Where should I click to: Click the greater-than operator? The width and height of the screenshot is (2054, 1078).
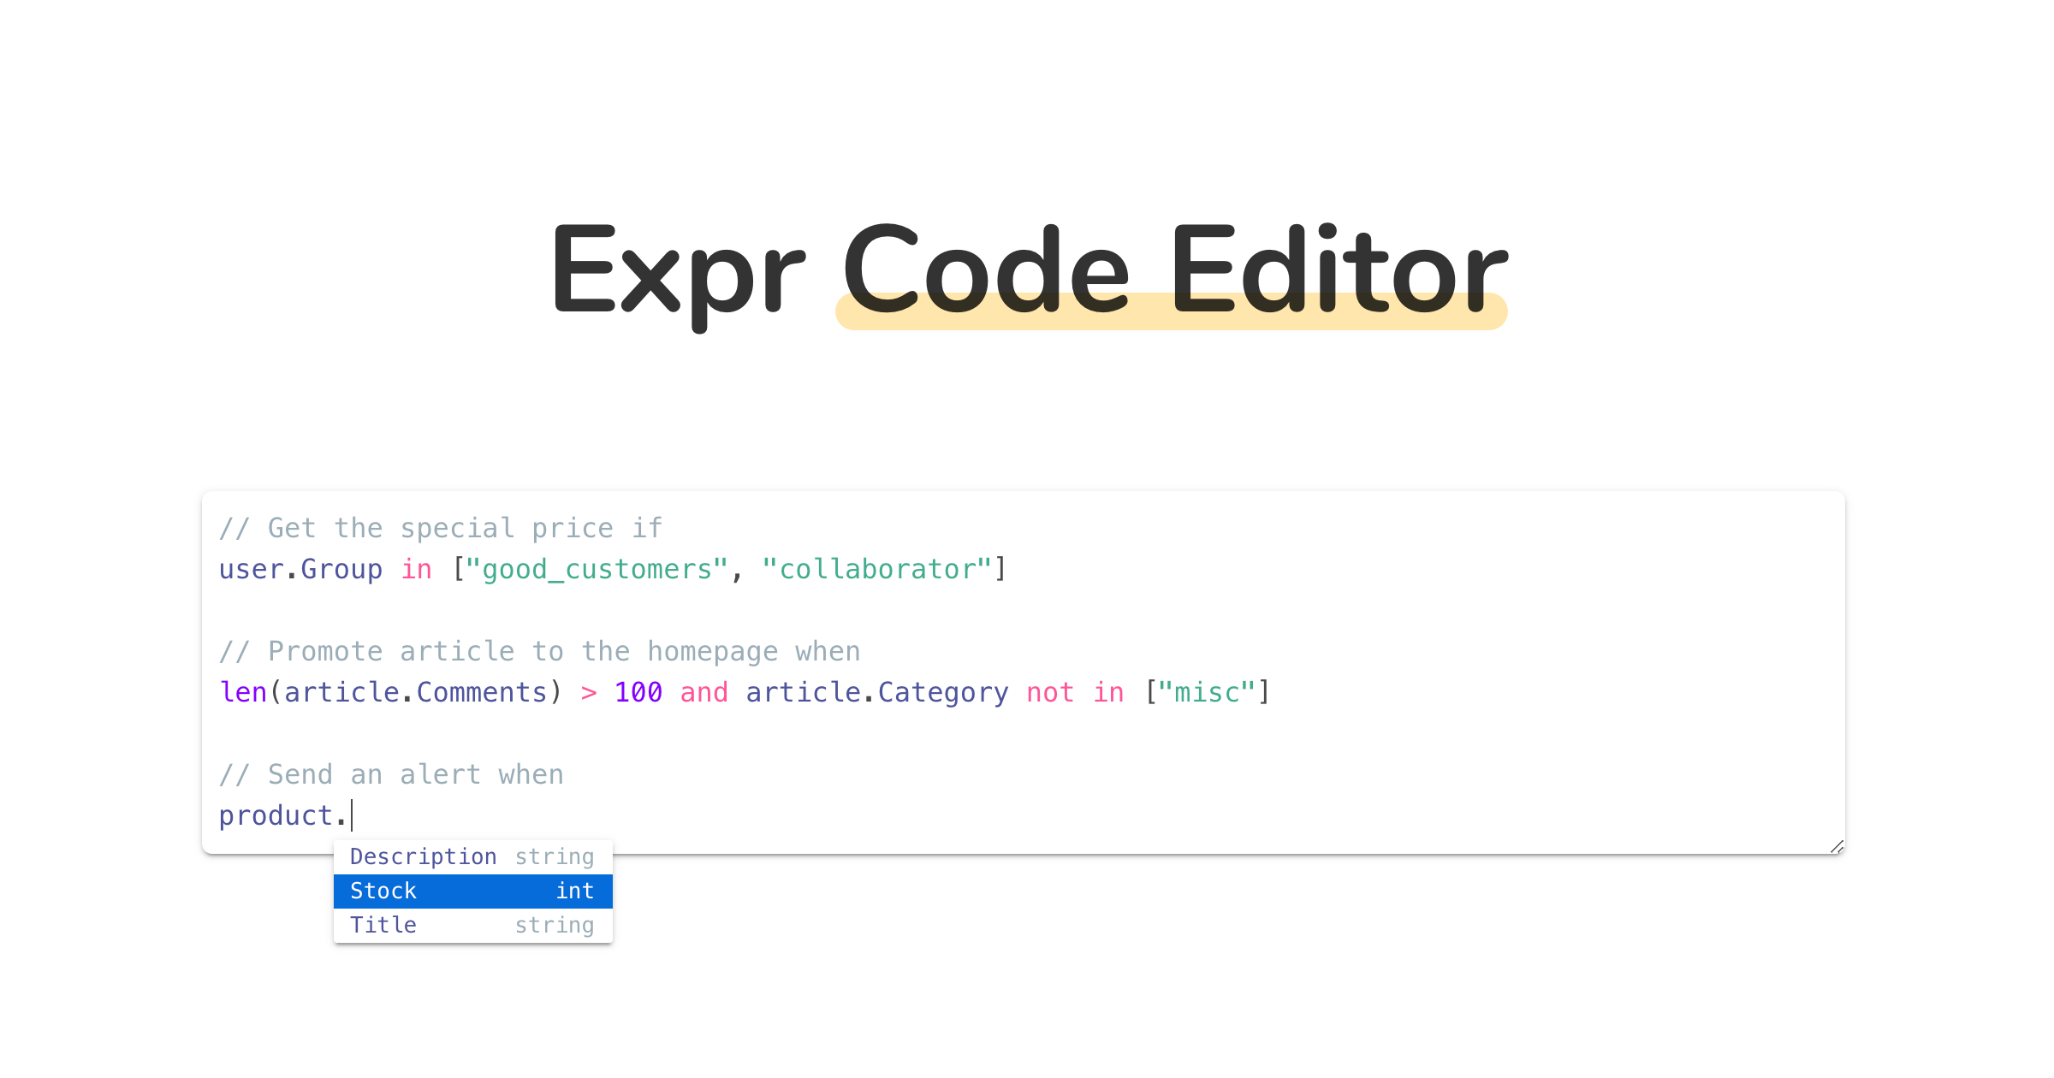[589, 692]
